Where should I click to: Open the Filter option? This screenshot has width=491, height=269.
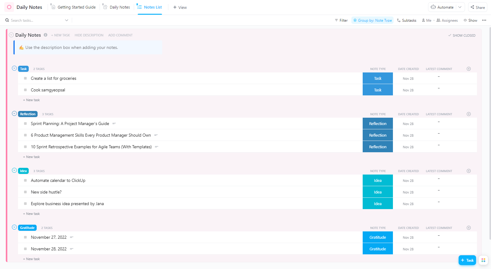(341, 20)
